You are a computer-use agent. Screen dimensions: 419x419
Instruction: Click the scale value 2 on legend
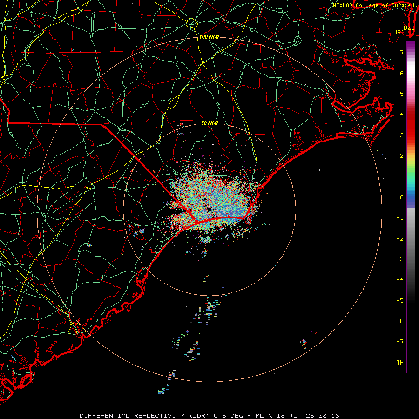402,155
